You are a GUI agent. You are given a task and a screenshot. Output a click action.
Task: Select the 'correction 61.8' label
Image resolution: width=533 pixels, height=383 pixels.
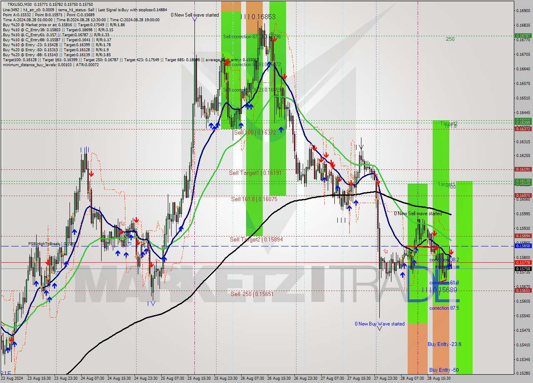444,283
